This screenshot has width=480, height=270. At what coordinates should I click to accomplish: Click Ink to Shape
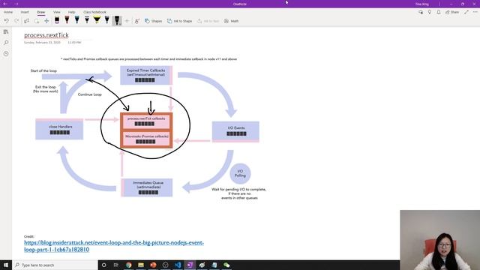(180, 21)
